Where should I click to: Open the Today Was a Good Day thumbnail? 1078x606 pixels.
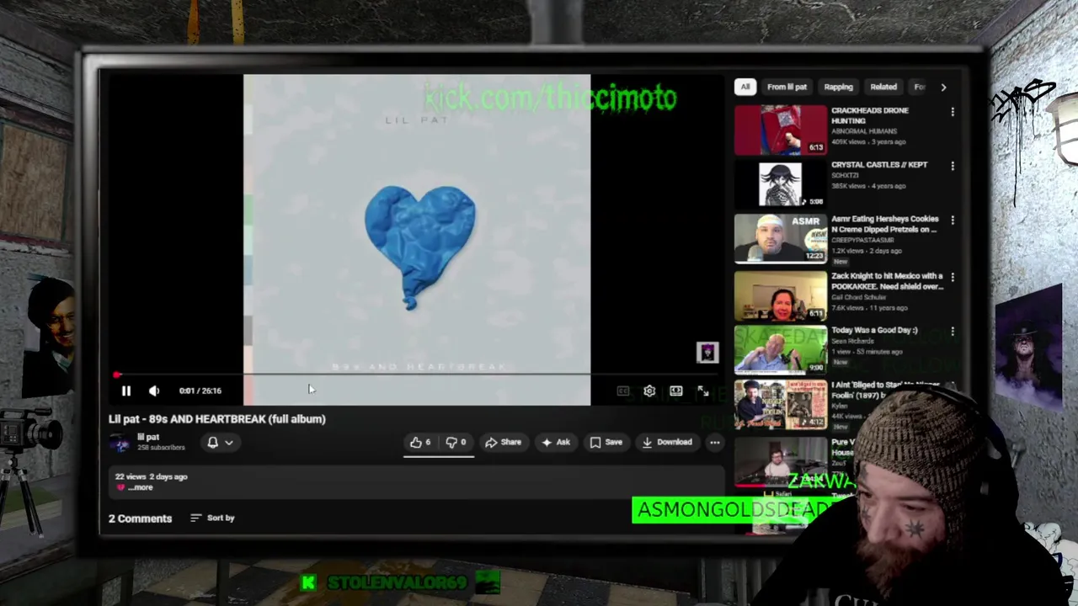[781, 349]
